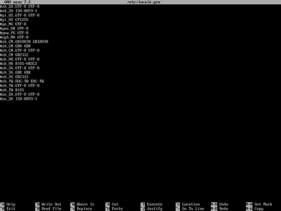Image resolution: width=281 pixels, height=211 pixels.
Task: Click the Cut shortcut
Action: click(x=112, y=204)
